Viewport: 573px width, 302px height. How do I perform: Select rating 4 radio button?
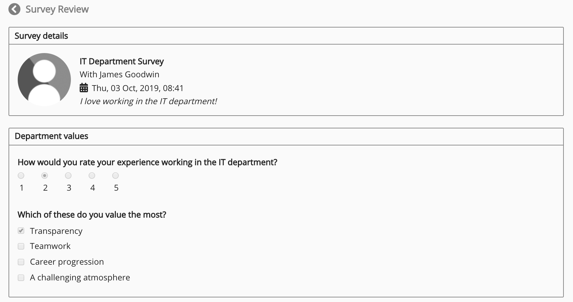click(92, 176)
